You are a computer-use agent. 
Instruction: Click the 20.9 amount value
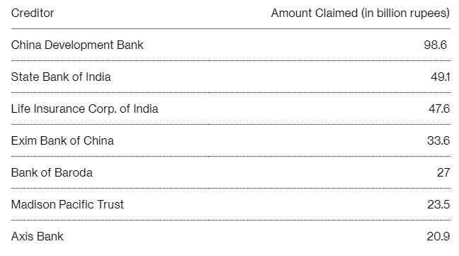[438, 237]
